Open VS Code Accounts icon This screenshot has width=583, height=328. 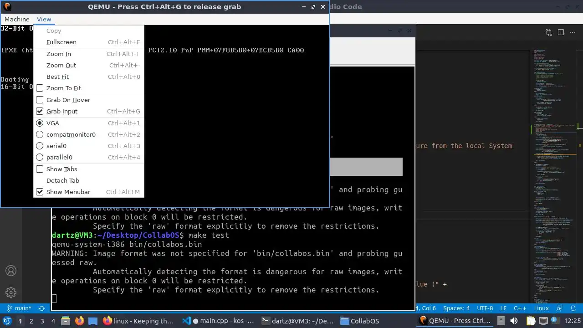click(11, 271)
